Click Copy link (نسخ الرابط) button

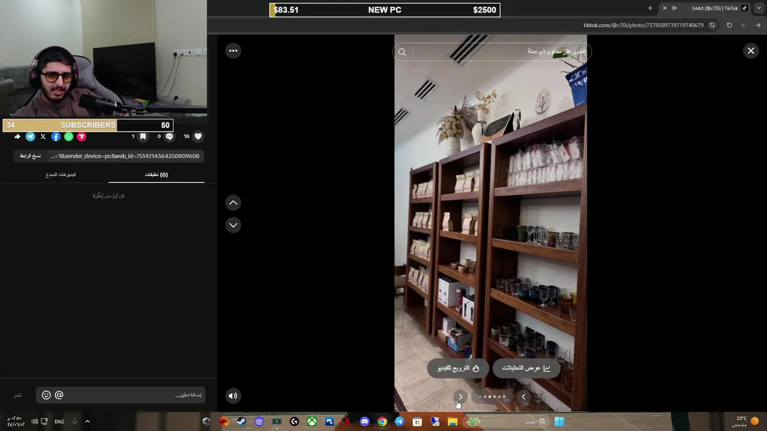(30, 156)
